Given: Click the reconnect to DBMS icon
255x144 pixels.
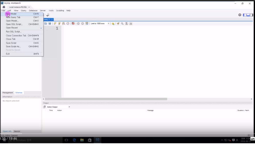Looking at the screenshot, I should pyautogui.click(x=48, y=15).
